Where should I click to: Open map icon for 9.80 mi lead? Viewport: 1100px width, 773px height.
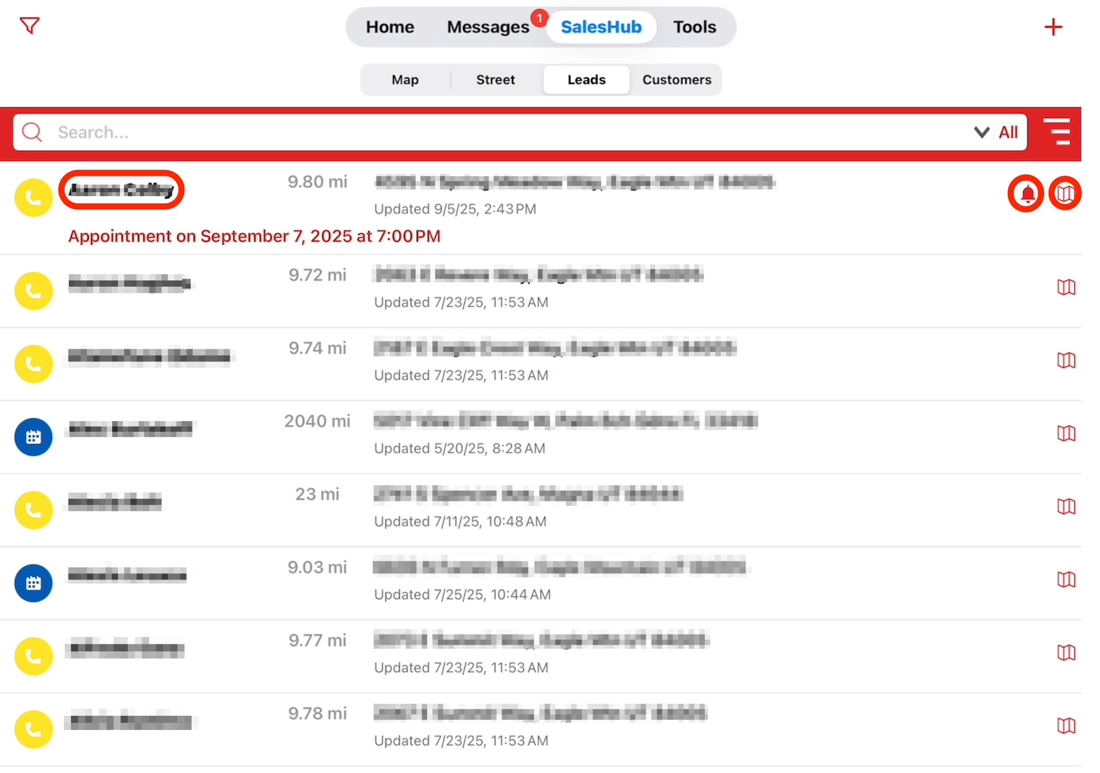click(x=1065, y=193)
